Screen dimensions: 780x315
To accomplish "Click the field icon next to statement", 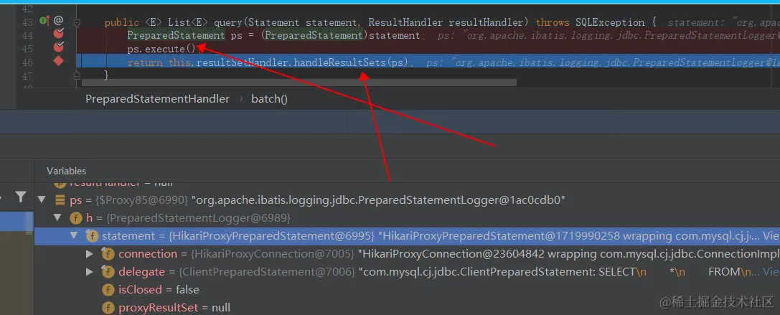I will tap(92, 236).
